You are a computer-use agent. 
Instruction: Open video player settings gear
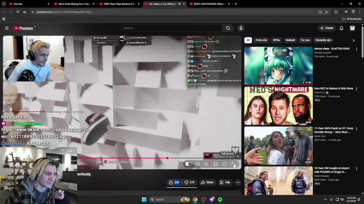click(x=207, y=164)
